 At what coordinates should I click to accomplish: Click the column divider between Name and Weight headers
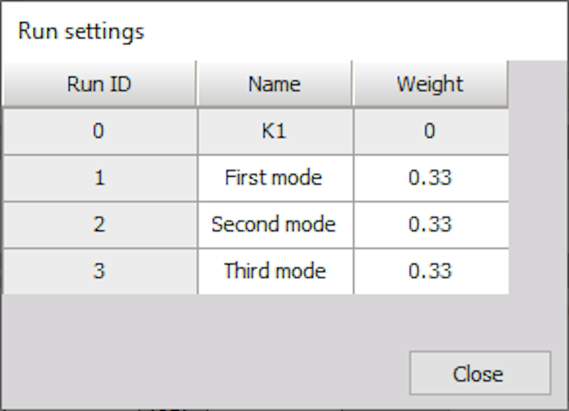352,84
